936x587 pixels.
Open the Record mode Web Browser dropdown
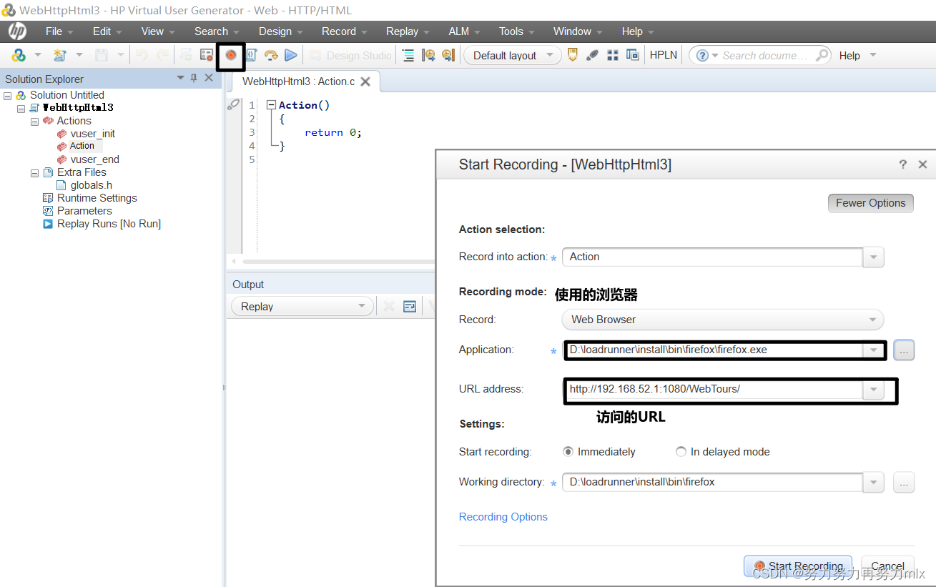pos(722,320)
